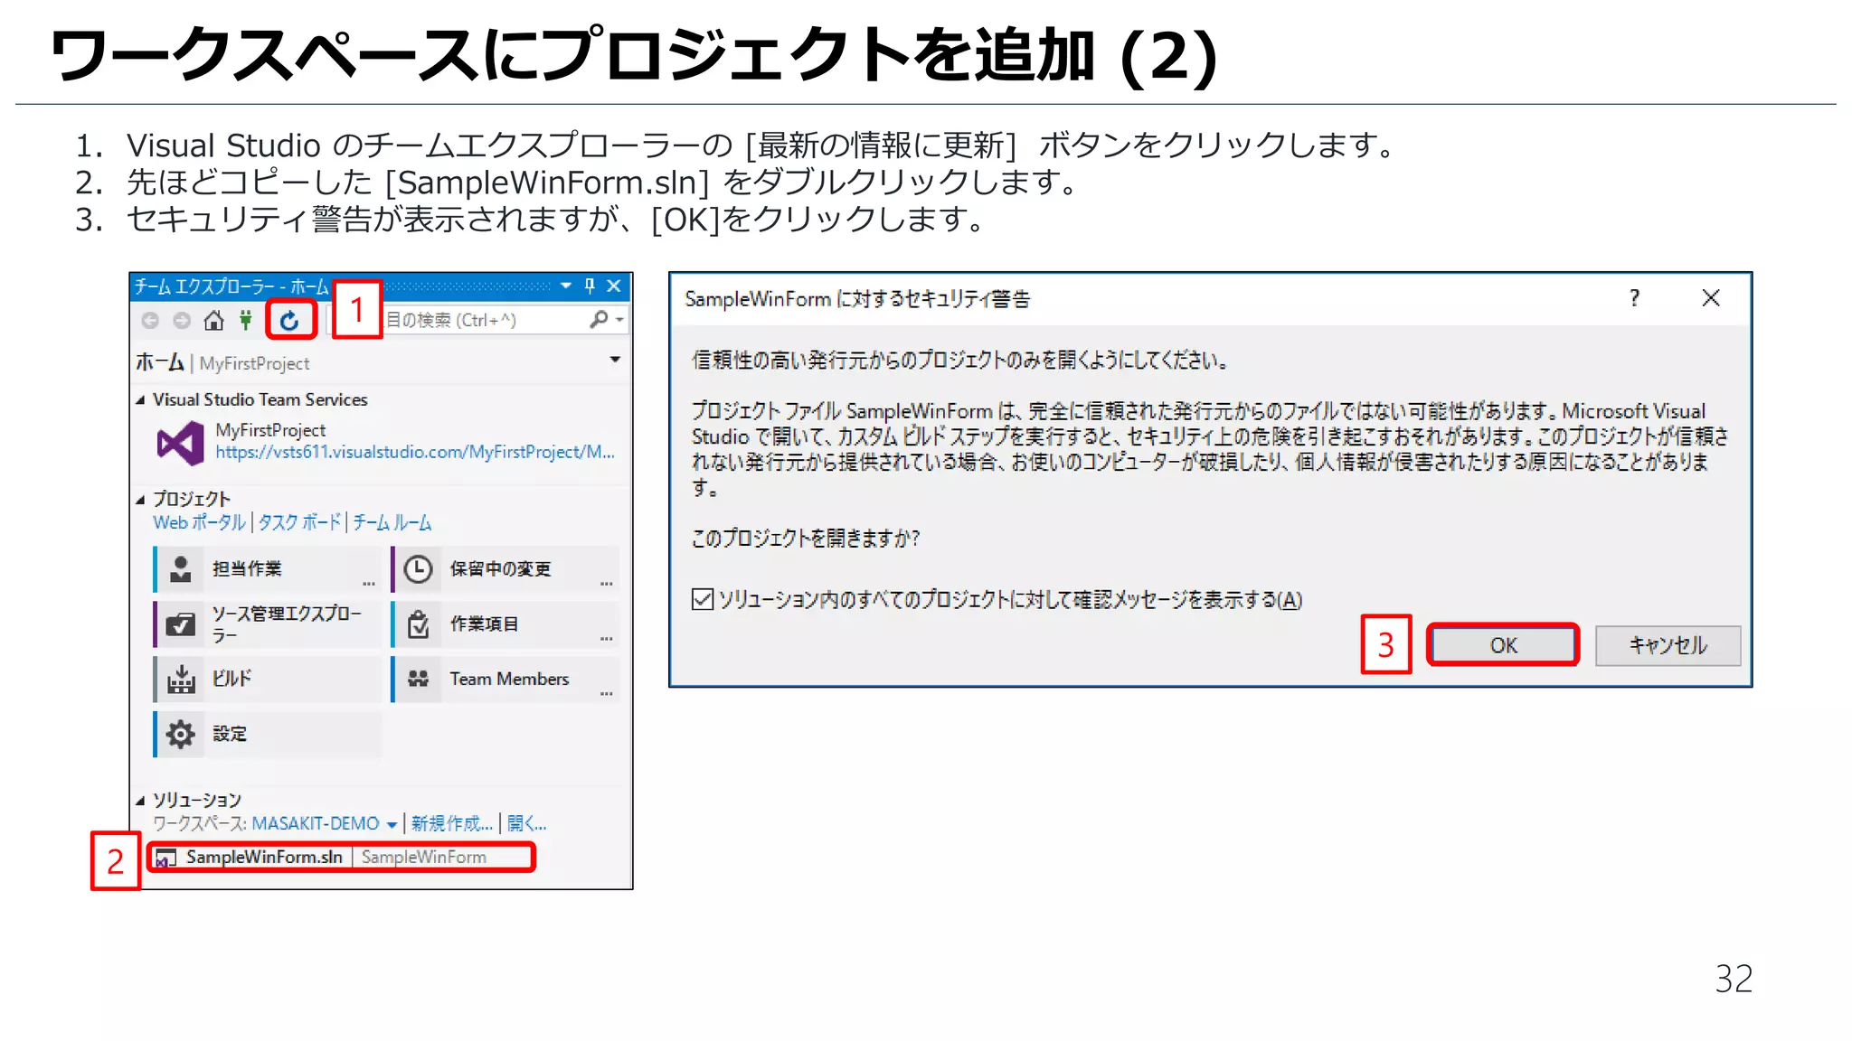Click キャンセル in the security warning dialog
This screenshot has height=1041, width=1852.
pyautogui.click(x=1668, y=645)
